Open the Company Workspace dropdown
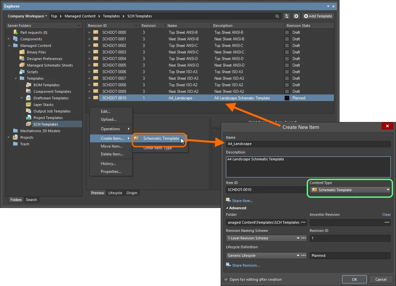The image size is (396, 286). click(28, 16)
